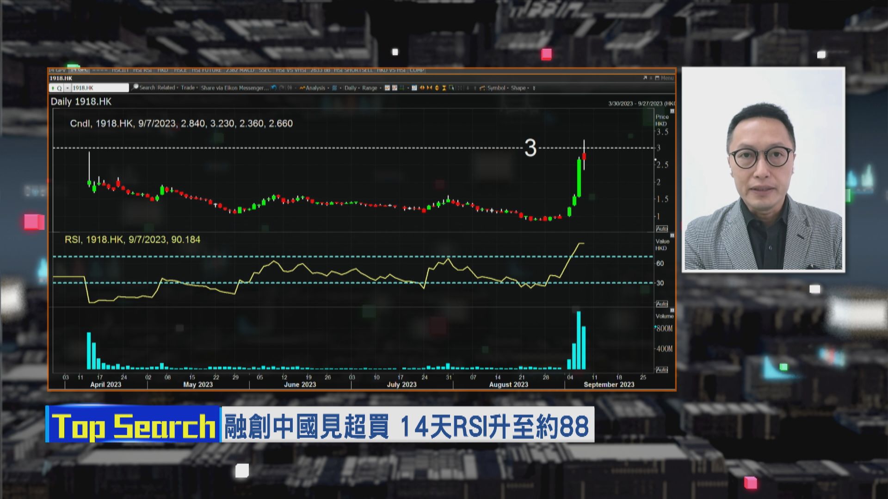Open the Range dropdown
Viewport: 888px width, 499px height.
coord(370,87)
